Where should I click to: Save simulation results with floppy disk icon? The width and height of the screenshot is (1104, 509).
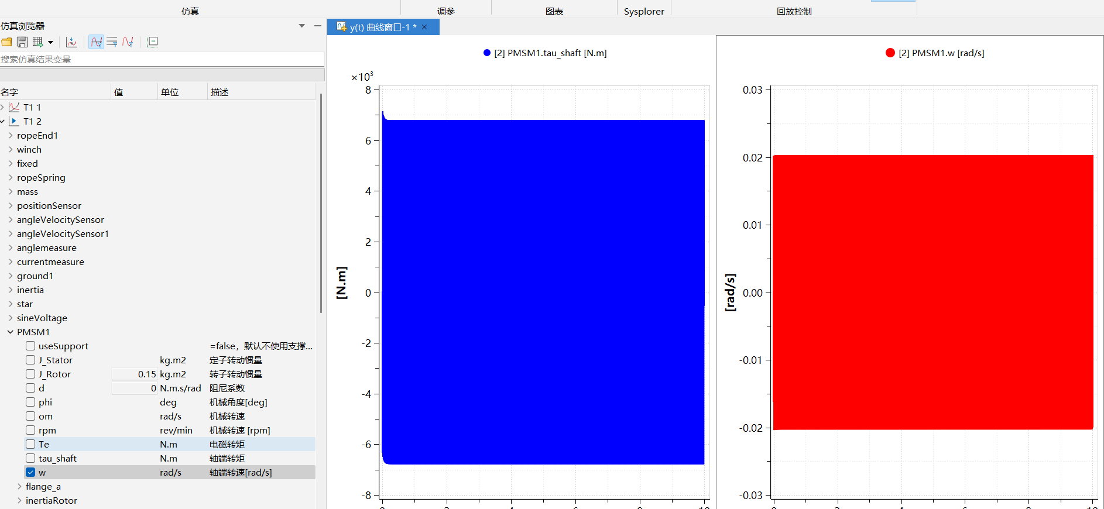click(x=22, y=42)
